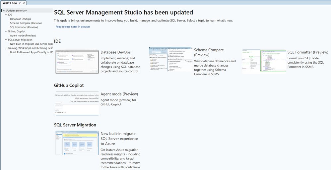The height and width of the screenshot is (170, 331).
Task: Collapse the GitHub Copilot tree node
Action: 6,31
